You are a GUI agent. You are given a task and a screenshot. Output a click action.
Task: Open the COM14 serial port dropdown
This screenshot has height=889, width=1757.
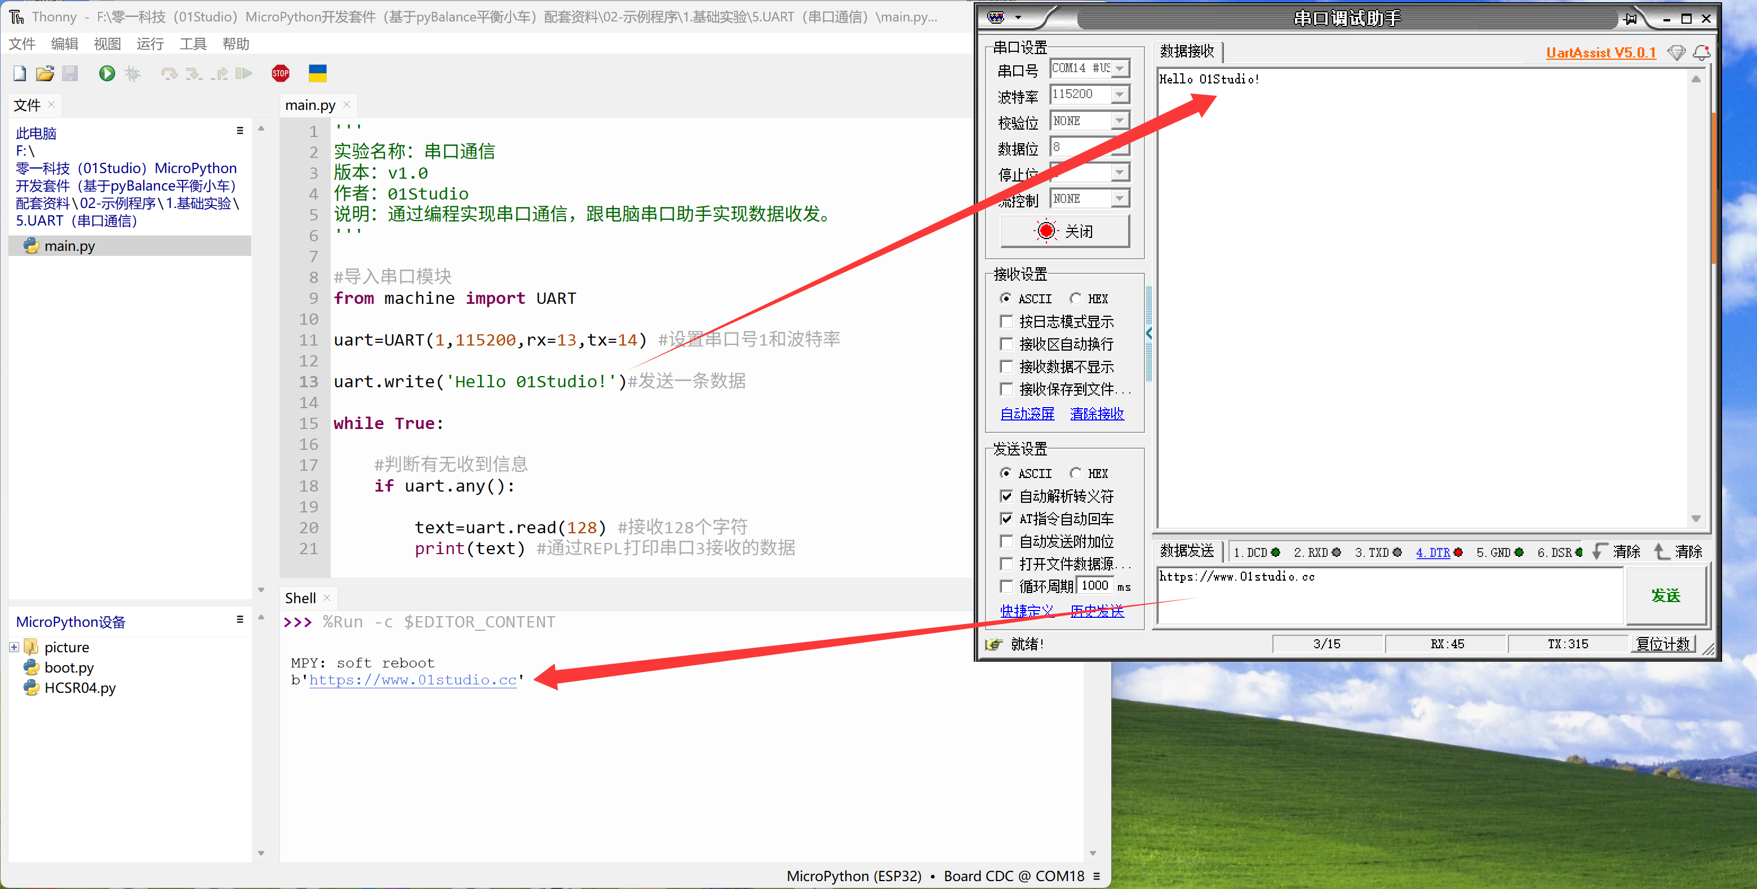[1119, 68]
